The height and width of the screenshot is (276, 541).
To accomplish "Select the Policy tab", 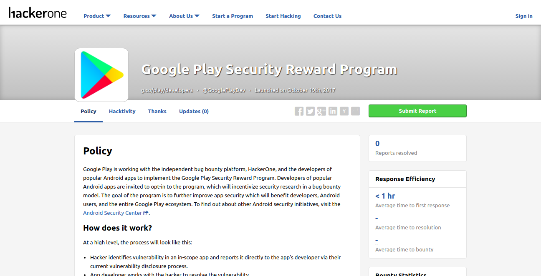I will point(88,112).
